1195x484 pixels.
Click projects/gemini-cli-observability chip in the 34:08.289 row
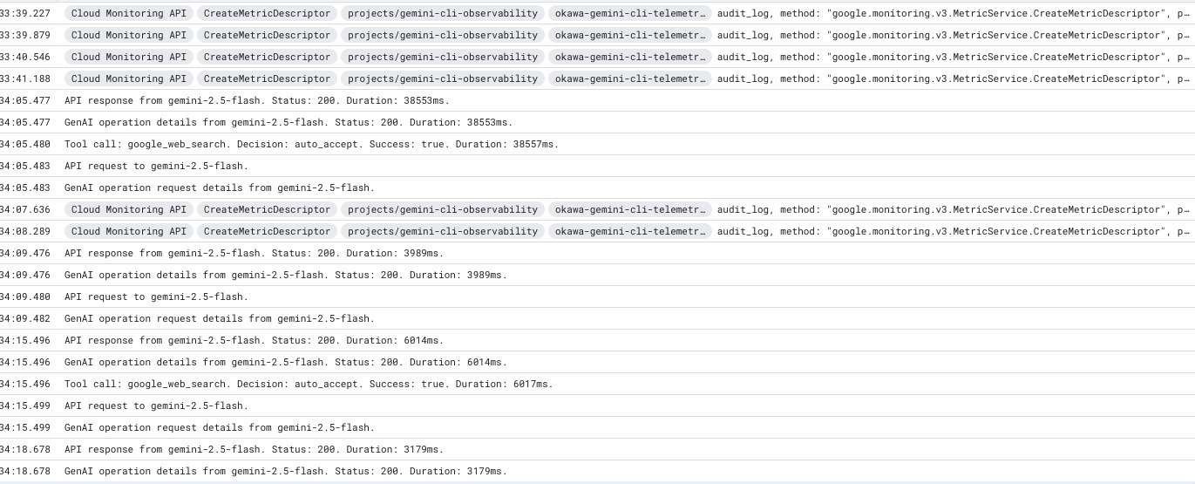click(442, 231)
